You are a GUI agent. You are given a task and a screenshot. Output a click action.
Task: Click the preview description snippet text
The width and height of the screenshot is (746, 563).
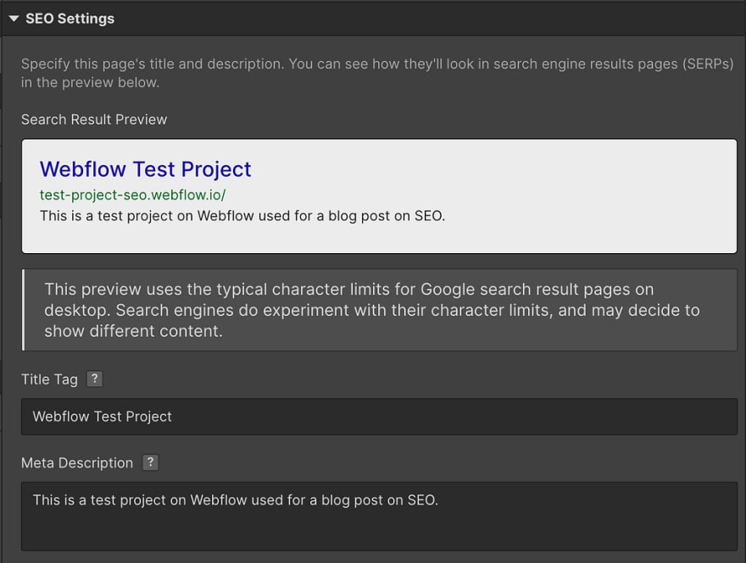pyautogui.click(x=242, y=216)
